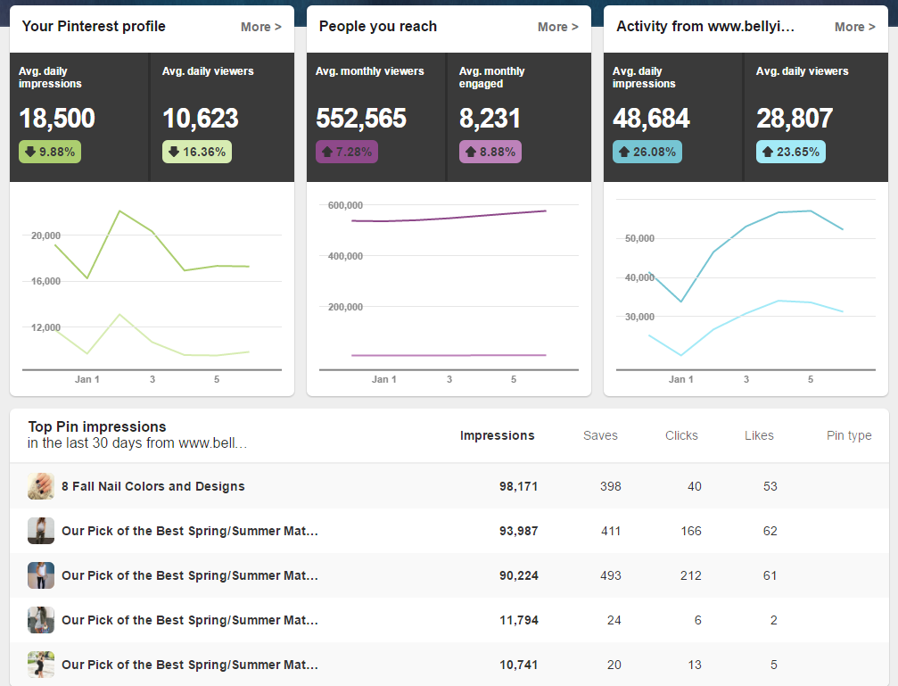Open thumbnail of pin with 90,224 impressions
Image resolution: width=898 pixels, height=686 pixels.
coord(41,575)
